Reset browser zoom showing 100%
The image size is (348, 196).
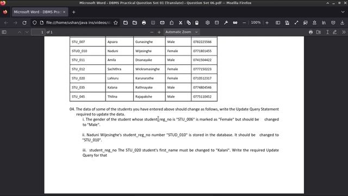click(256, 23)
